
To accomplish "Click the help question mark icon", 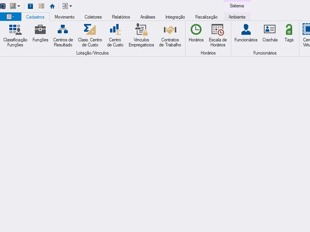I will 30,6.
